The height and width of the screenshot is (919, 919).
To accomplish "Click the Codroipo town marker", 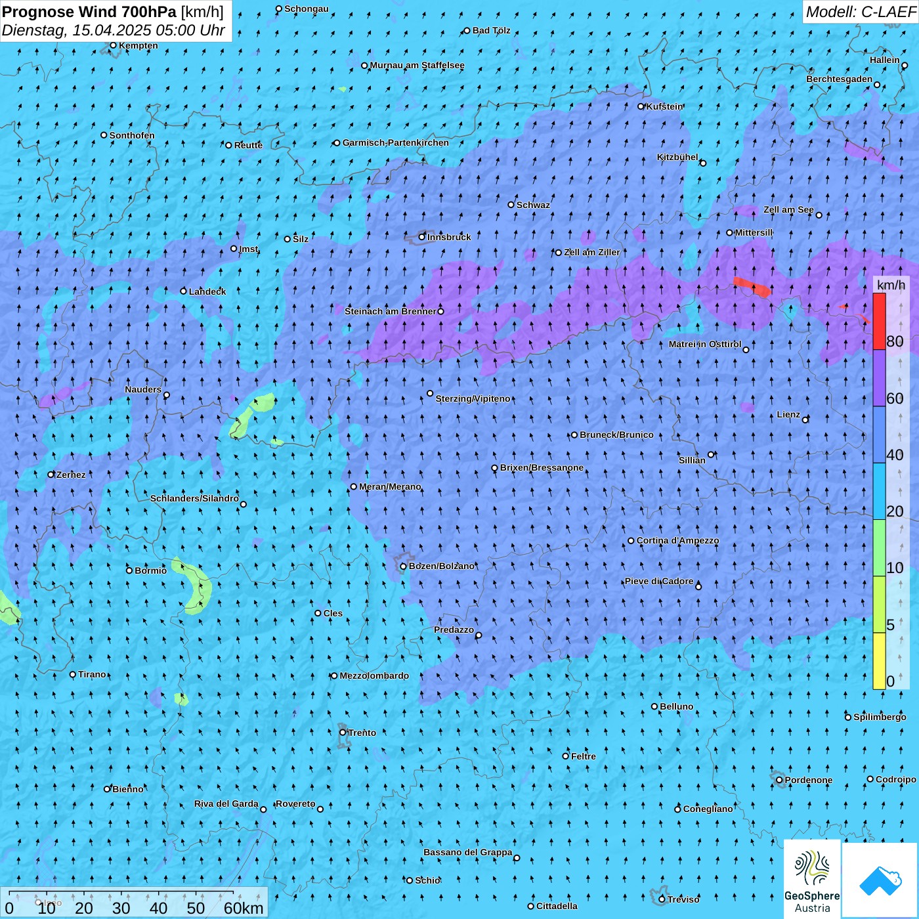I will pos(870,779).
